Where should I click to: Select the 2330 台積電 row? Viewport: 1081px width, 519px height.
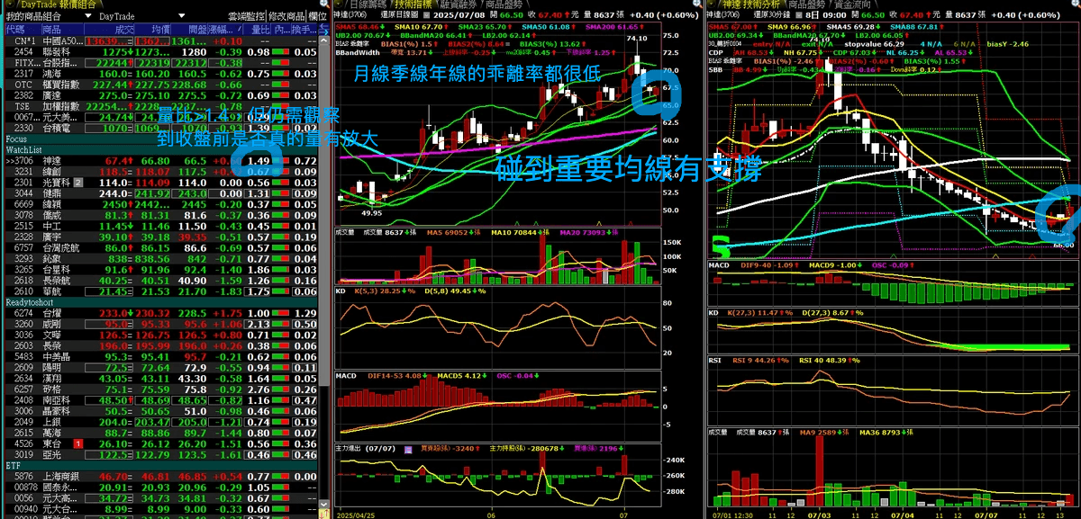[161, 129]
